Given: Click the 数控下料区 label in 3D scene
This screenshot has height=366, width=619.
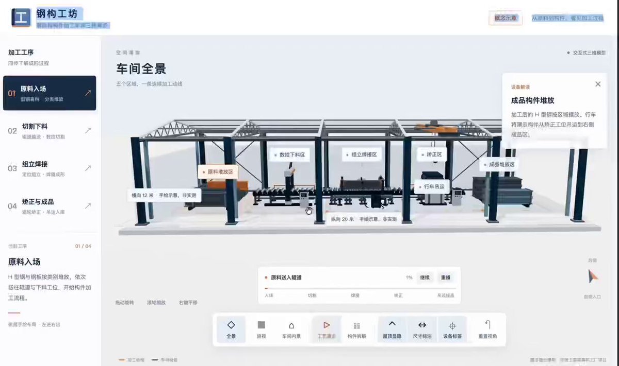Looking at the screenshot, I should [x=290, y=154].
